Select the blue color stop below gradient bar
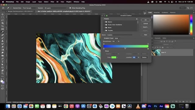The height and width of the screenshot is (110, 195). click(104, 49)
